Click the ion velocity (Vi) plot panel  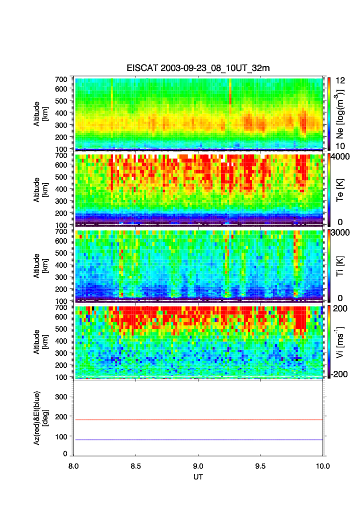point(199,341)
